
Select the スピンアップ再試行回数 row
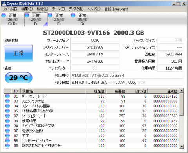point(92,126)
